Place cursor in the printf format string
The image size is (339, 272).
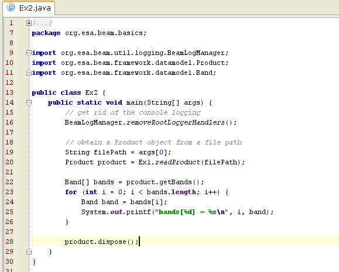click(191, 212)
